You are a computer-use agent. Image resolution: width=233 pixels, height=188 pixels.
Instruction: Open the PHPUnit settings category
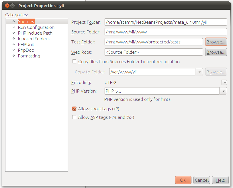26,45
